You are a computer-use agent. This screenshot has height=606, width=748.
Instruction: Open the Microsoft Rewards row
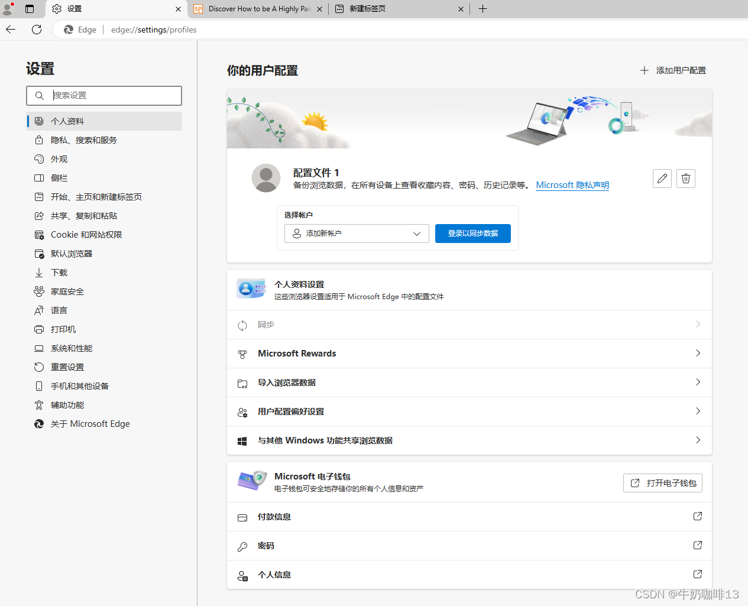tap(469, 354)
